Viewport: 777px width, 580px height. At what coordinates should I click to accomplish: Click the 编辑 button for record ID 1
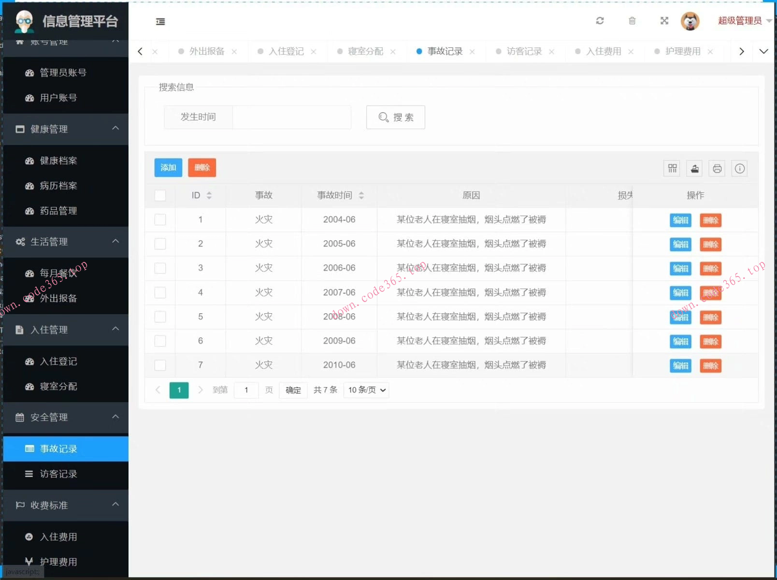point(680,220)
